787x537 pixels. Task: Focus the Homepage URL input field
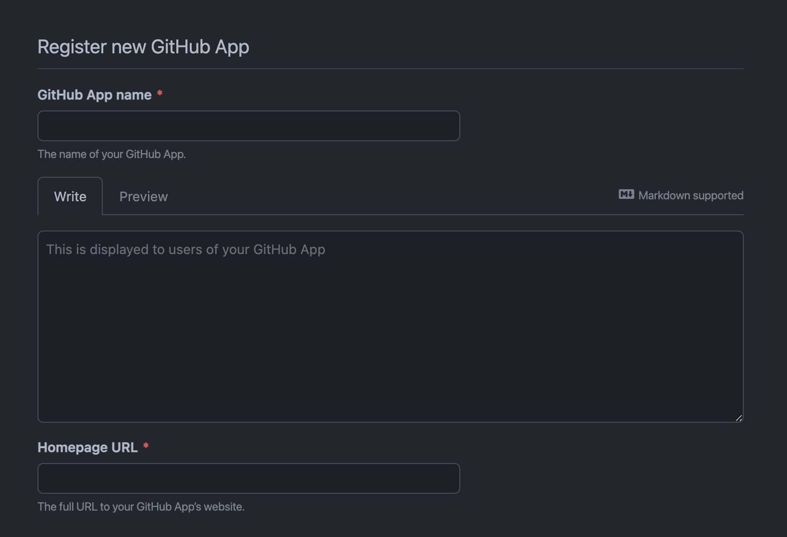pos(248,478)
